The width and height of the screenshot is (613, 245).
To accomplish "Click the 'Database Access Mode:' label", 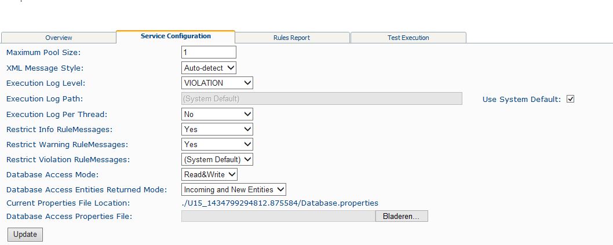I will tap(52, 175).
